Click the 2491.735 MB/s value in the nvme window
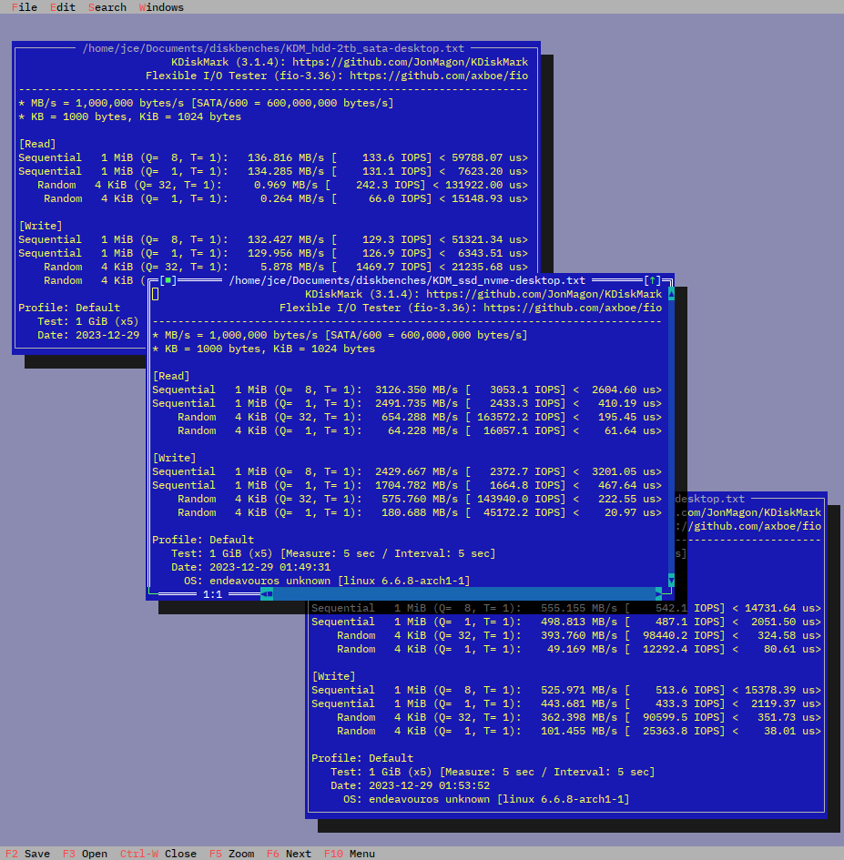The height and width of the screenshot is (860, 844). [x=416, y=403]
